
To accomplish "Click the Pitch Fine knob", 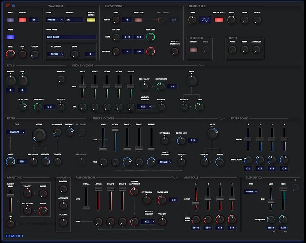I will point(22,80).
